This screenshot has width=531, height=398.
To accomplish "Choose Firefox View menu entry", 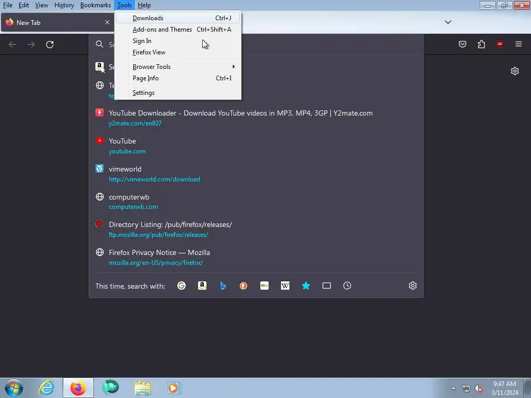I will pos(178,52).
